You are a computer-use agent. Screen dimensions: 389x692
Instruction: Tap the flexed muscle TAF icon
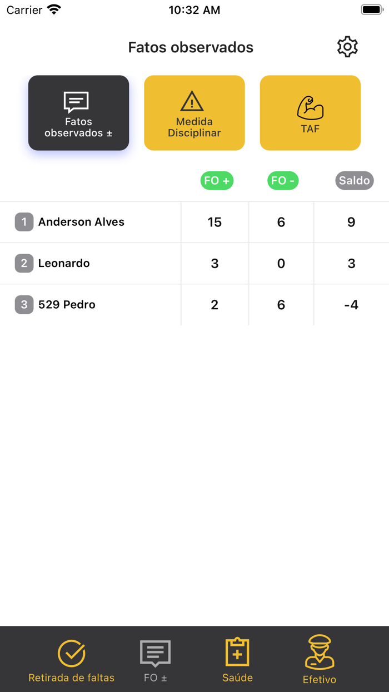[x=310, y=108]
